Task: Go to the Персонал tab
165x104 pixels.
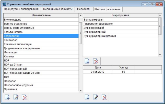Action: click(83, 9)
